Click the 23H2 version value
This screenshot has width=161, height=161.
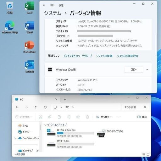[x=81, y=85]
